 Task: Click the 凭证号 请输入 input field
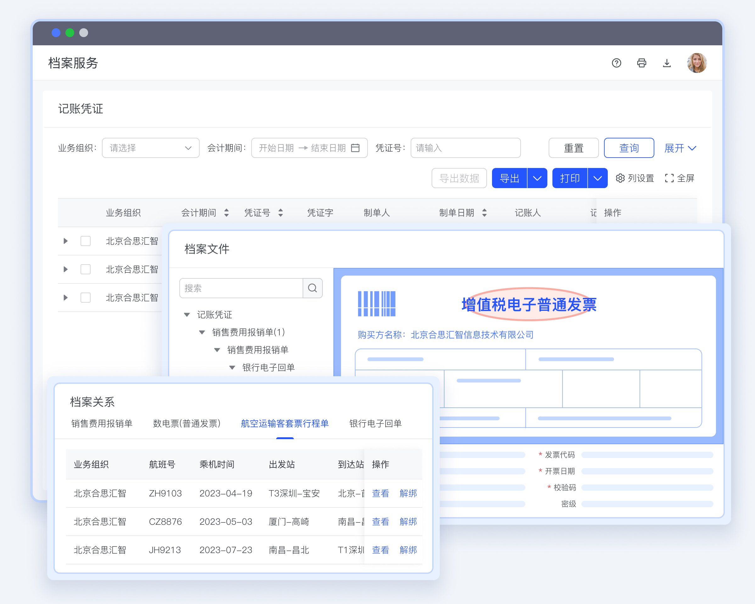[465, 148]
